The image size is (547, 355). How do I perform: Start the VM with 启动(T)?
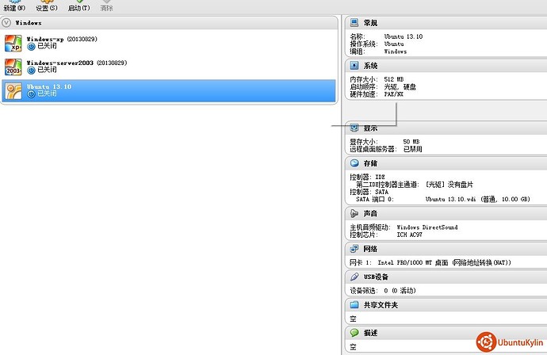click(x=78, y=6)
